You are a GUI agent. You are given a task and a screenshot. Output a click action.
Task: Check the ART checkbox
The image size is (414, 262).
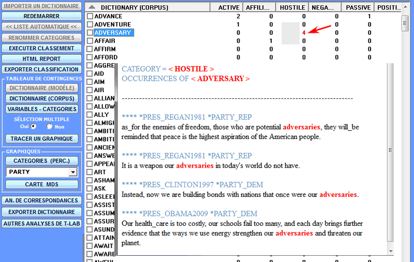[90, 172]
